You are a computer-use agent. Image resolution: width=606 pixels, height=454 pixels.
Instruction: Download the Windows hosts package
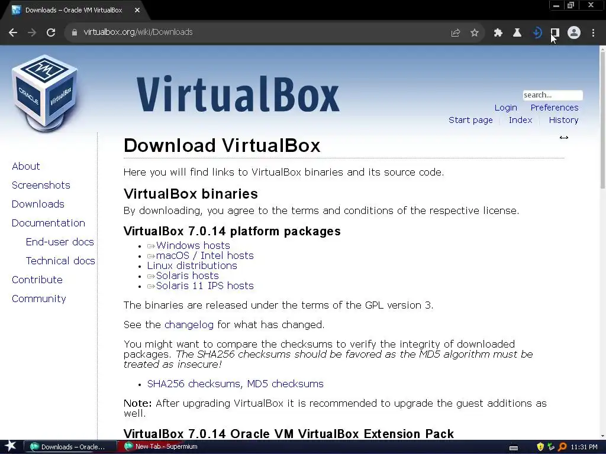[x=193, y=245]
